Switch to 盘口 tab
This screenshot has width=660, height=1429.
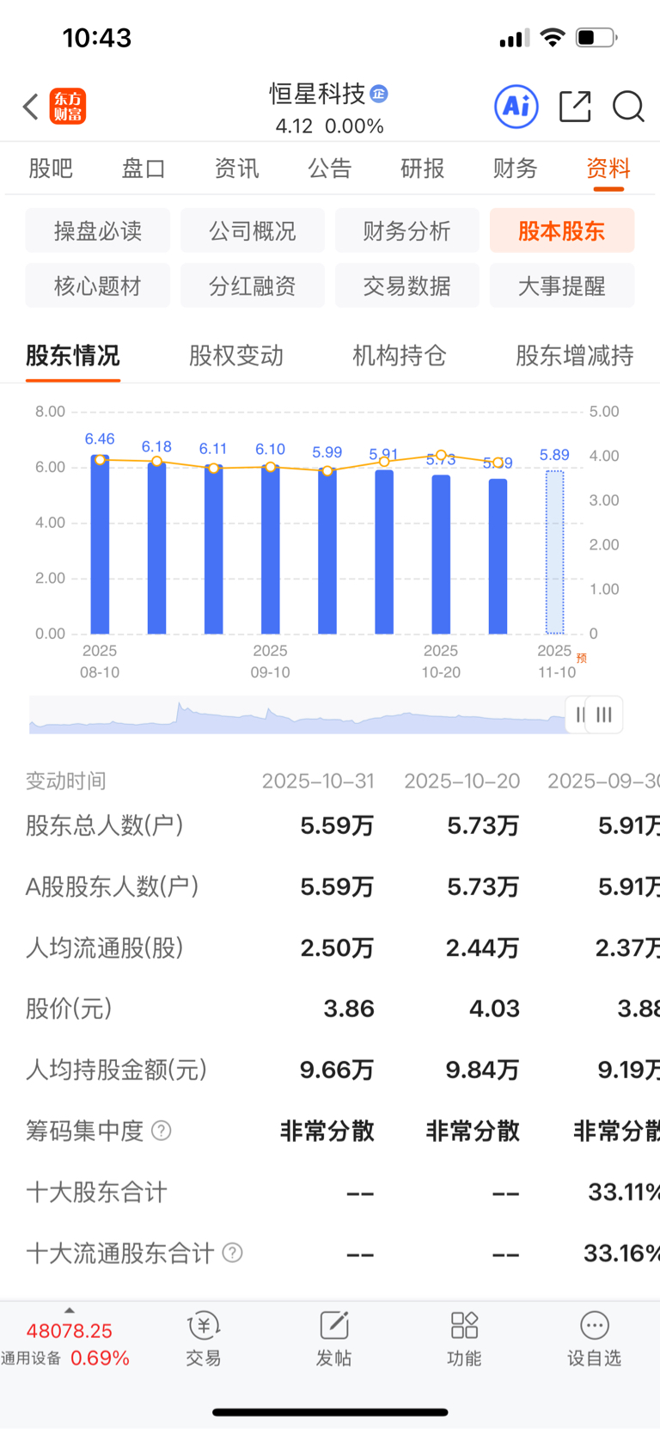click(x=144, y=169)
